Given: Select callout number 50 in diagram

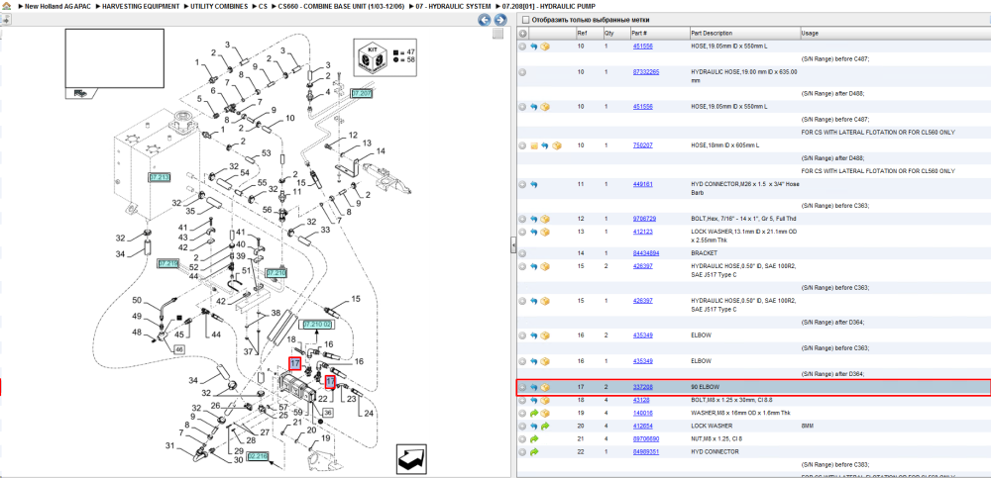Looking at the screenshot, I should (137, 299).
